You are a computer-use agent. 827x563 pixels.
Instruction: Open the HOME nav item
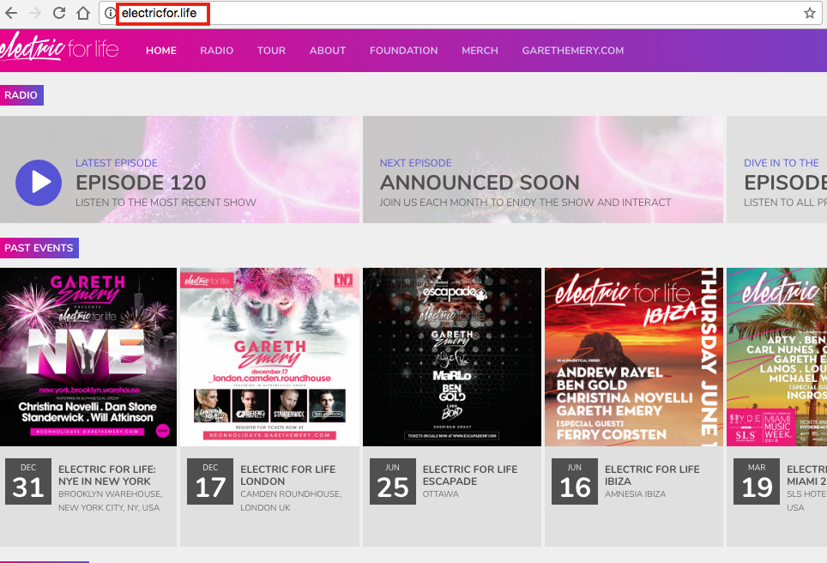coord(161,51)
